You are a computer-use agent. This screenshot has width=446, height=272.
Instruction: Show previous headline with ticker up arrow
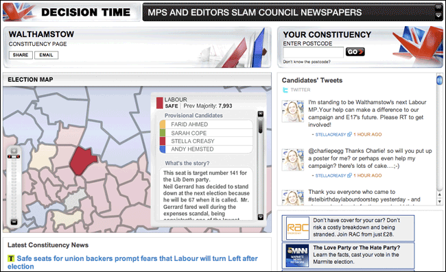pos(438,8)
